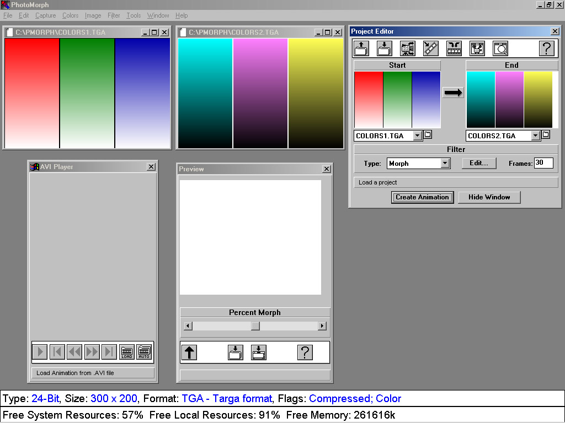Screen dimensions: 565x423
Task: Click the movie camera icon in Project Editor
Action: pyautogui.click(x=408, y=48)
